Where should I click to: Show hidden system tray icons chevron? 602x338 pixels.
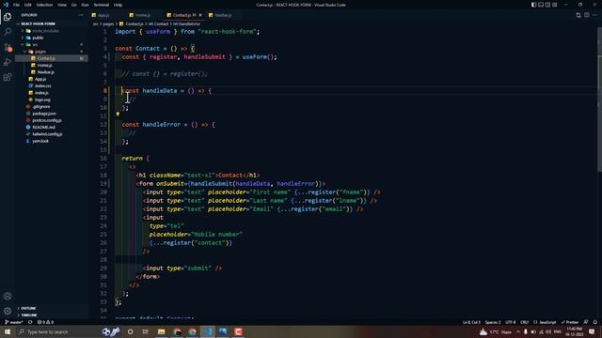[x=518, y=331]
